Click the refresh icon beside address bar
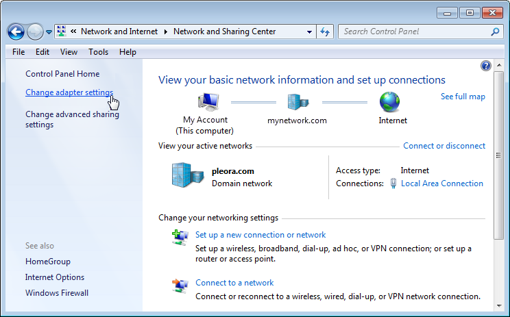The image size is (510, 317). point(325,31)
